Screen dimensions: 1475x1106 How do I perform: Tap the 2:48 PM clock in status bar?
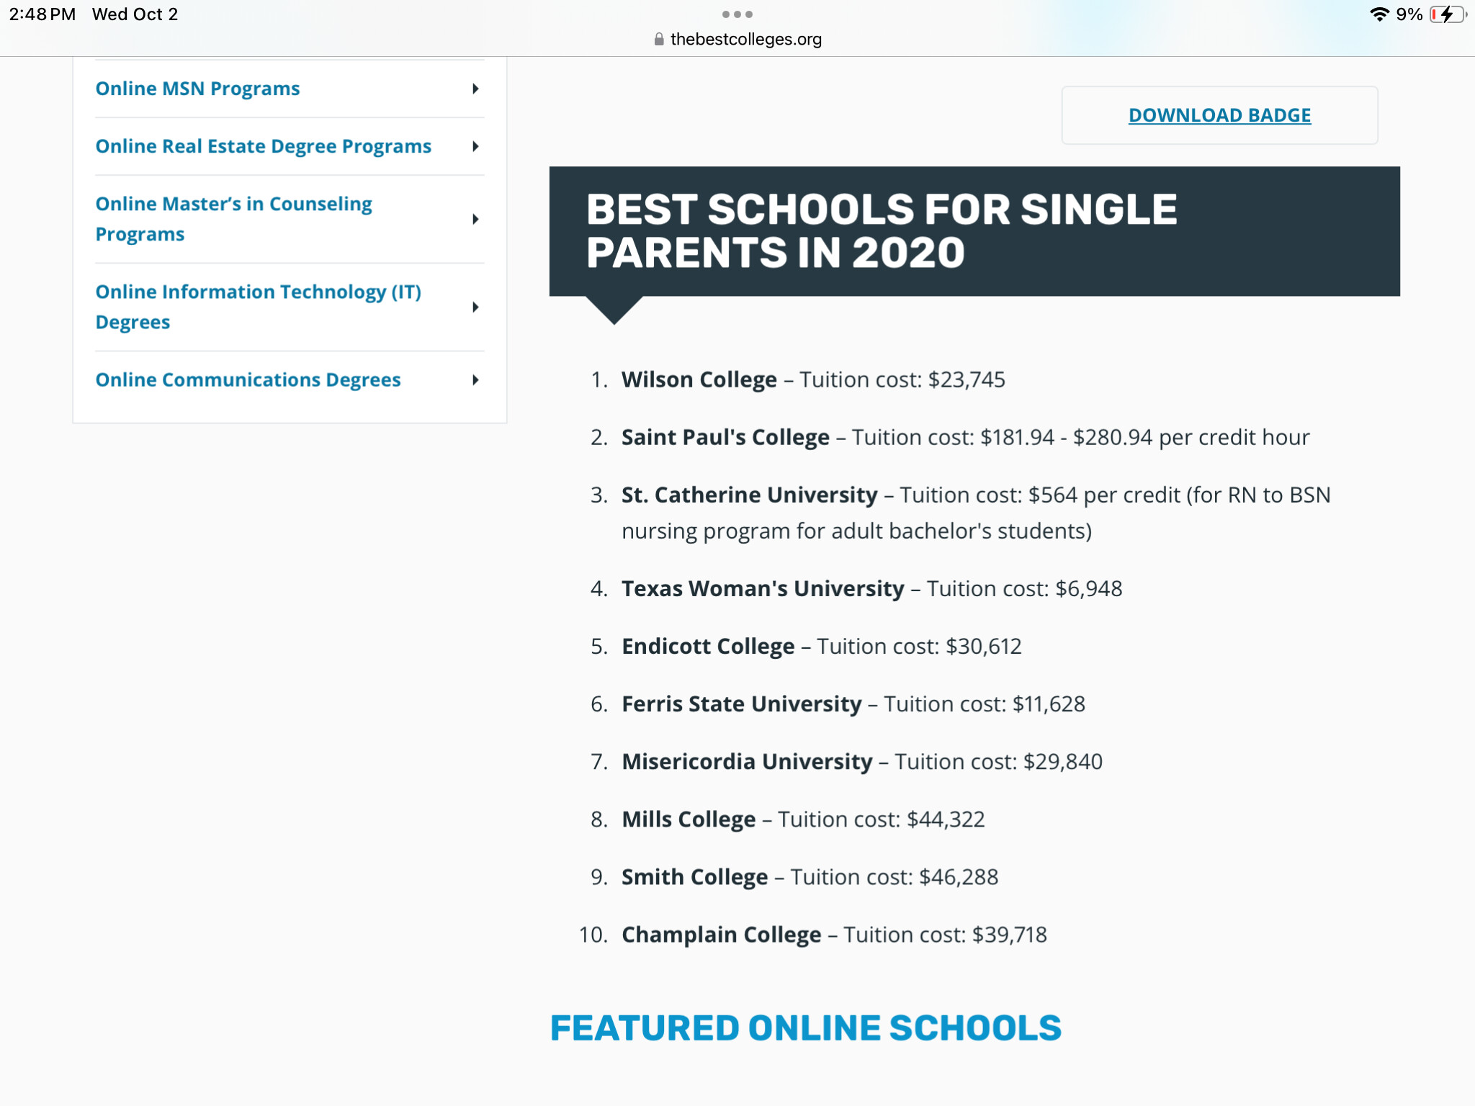click(42, 14)
